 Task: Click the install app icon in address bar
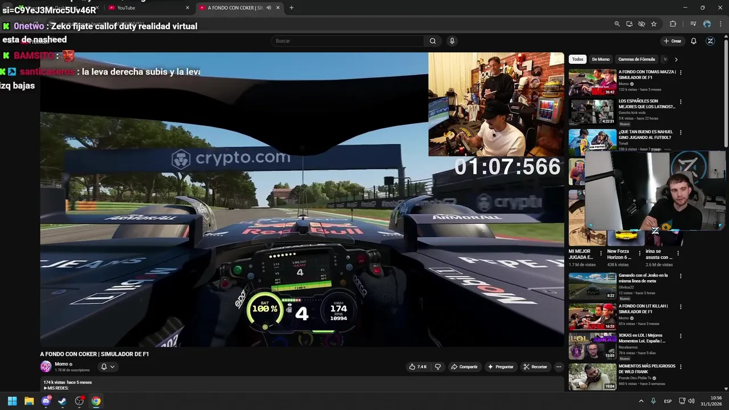(629, 24)
